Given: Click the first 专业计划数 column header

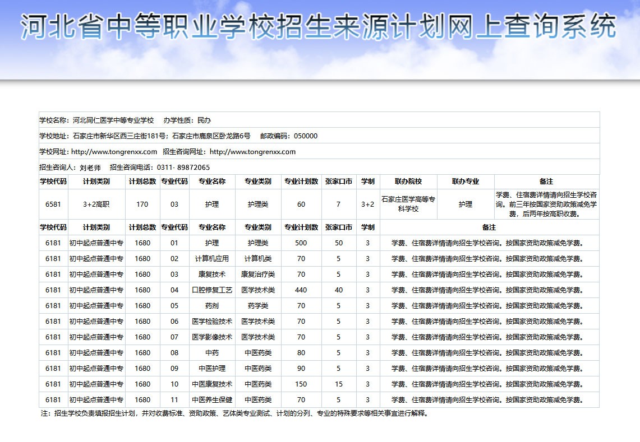Looking at the screenshot, I should pos(301,182).
